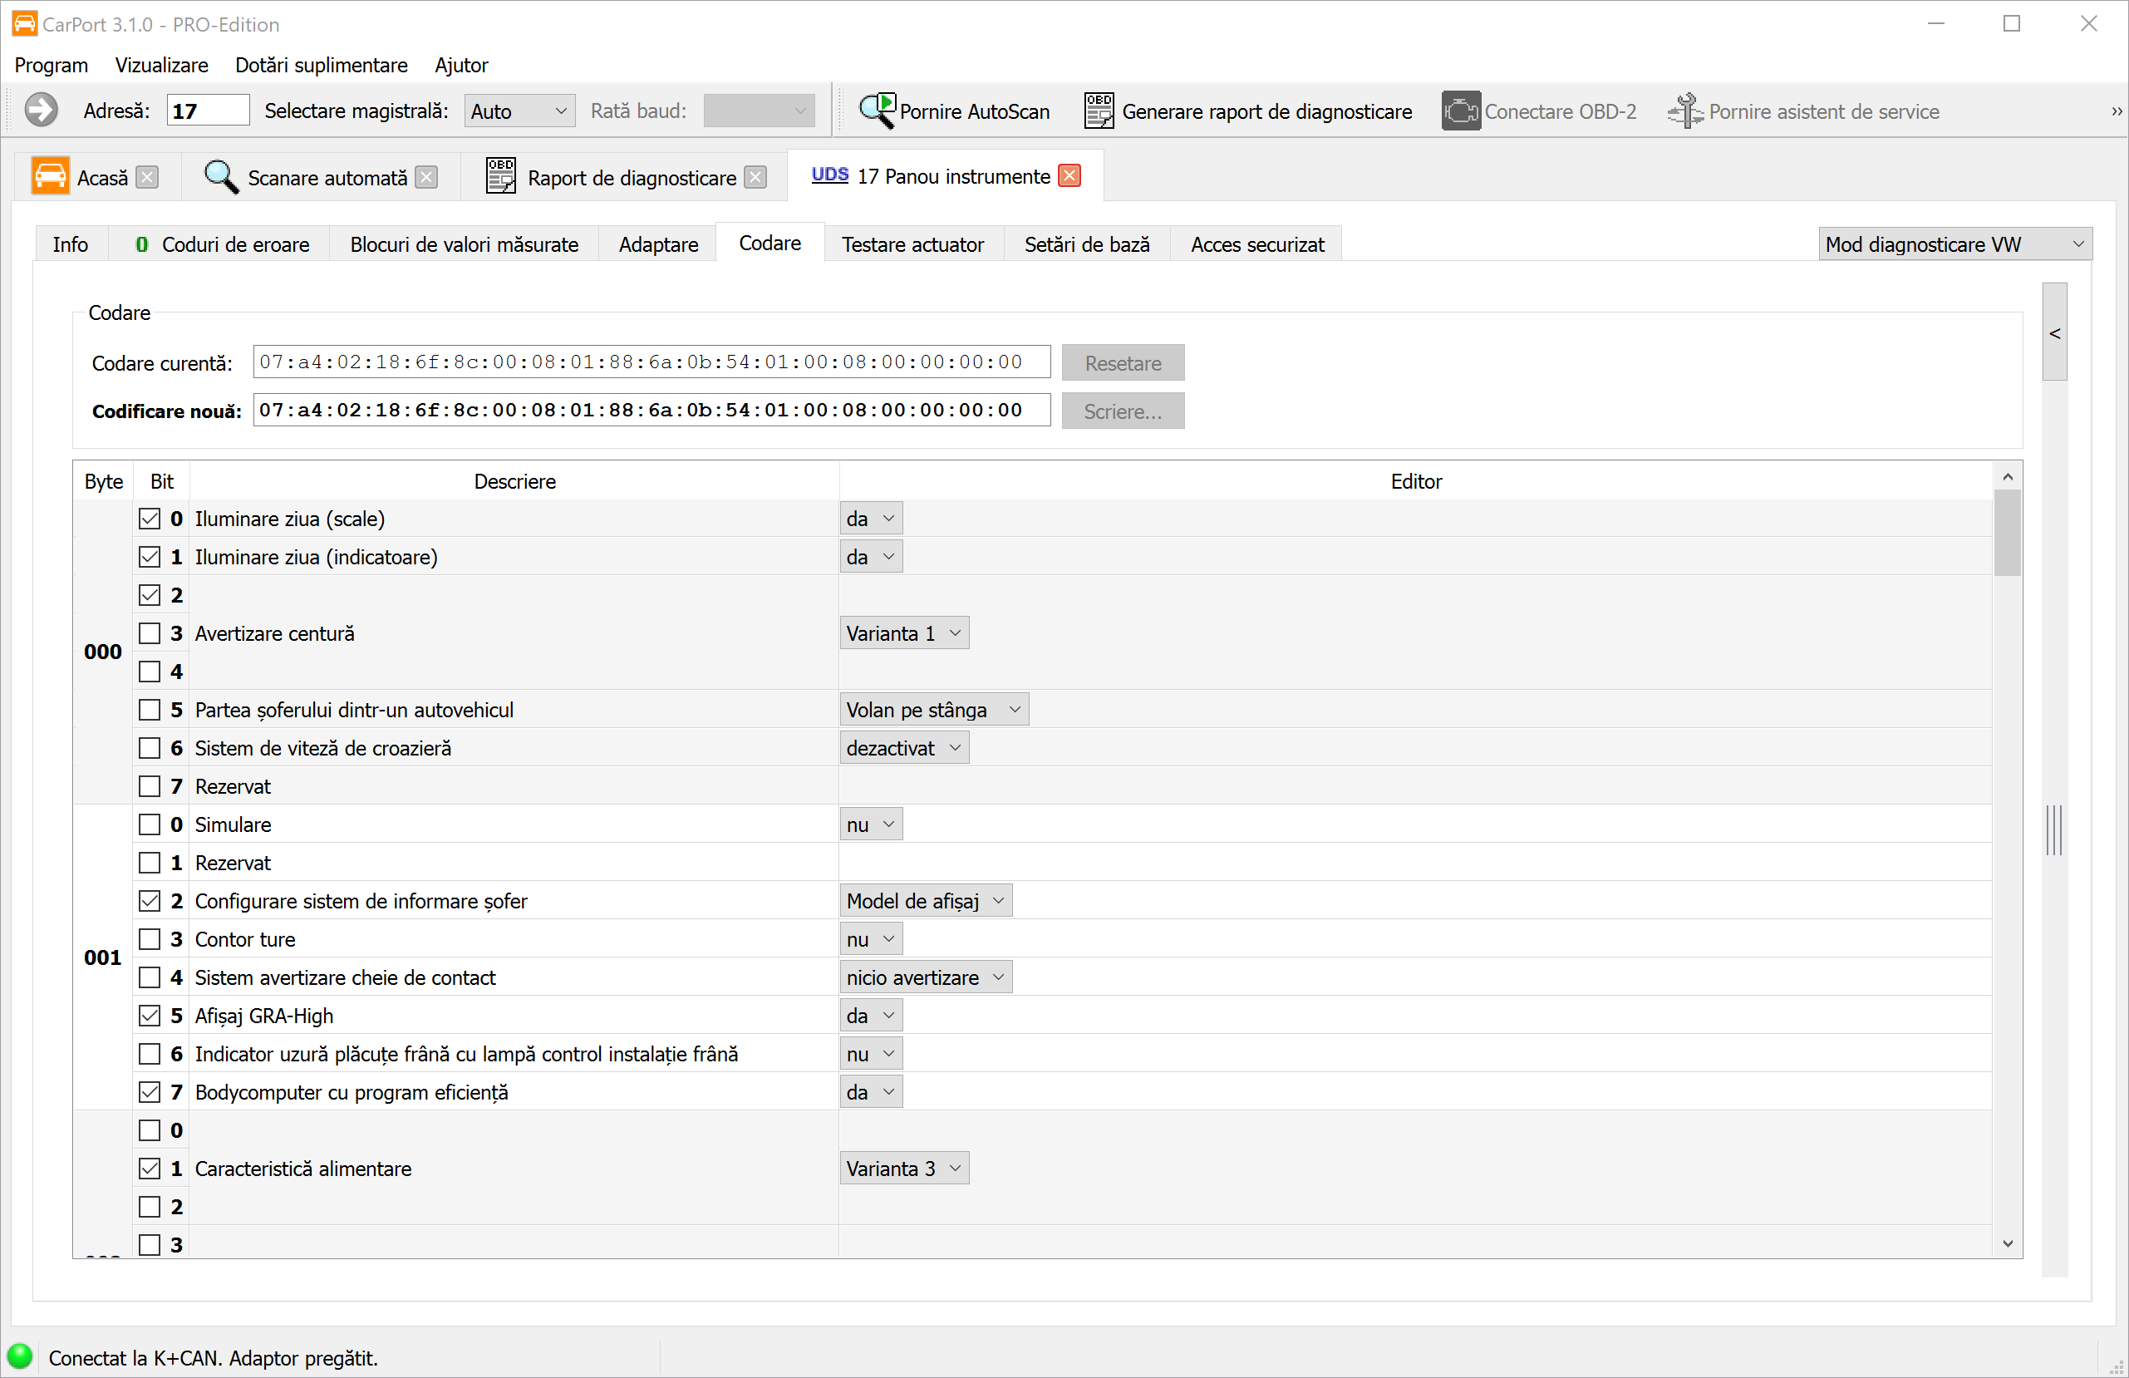
Task: Click the Conectare OBD-2 engine icon
Action: pyautogui.click(x=1460, y=111)
